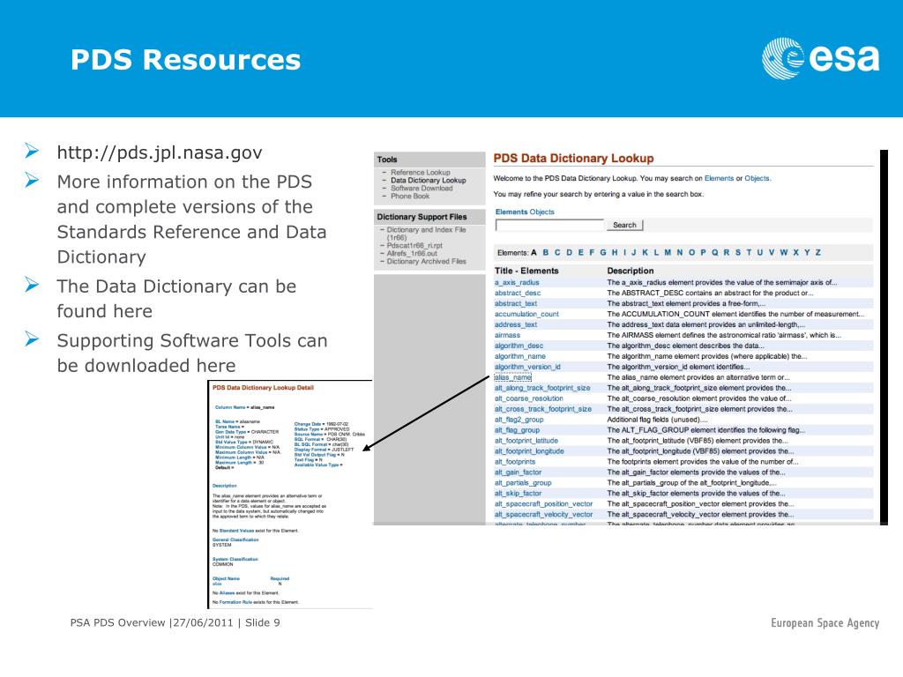Select letter M in elements index
The image size is (903, 677).
[668, 253]
